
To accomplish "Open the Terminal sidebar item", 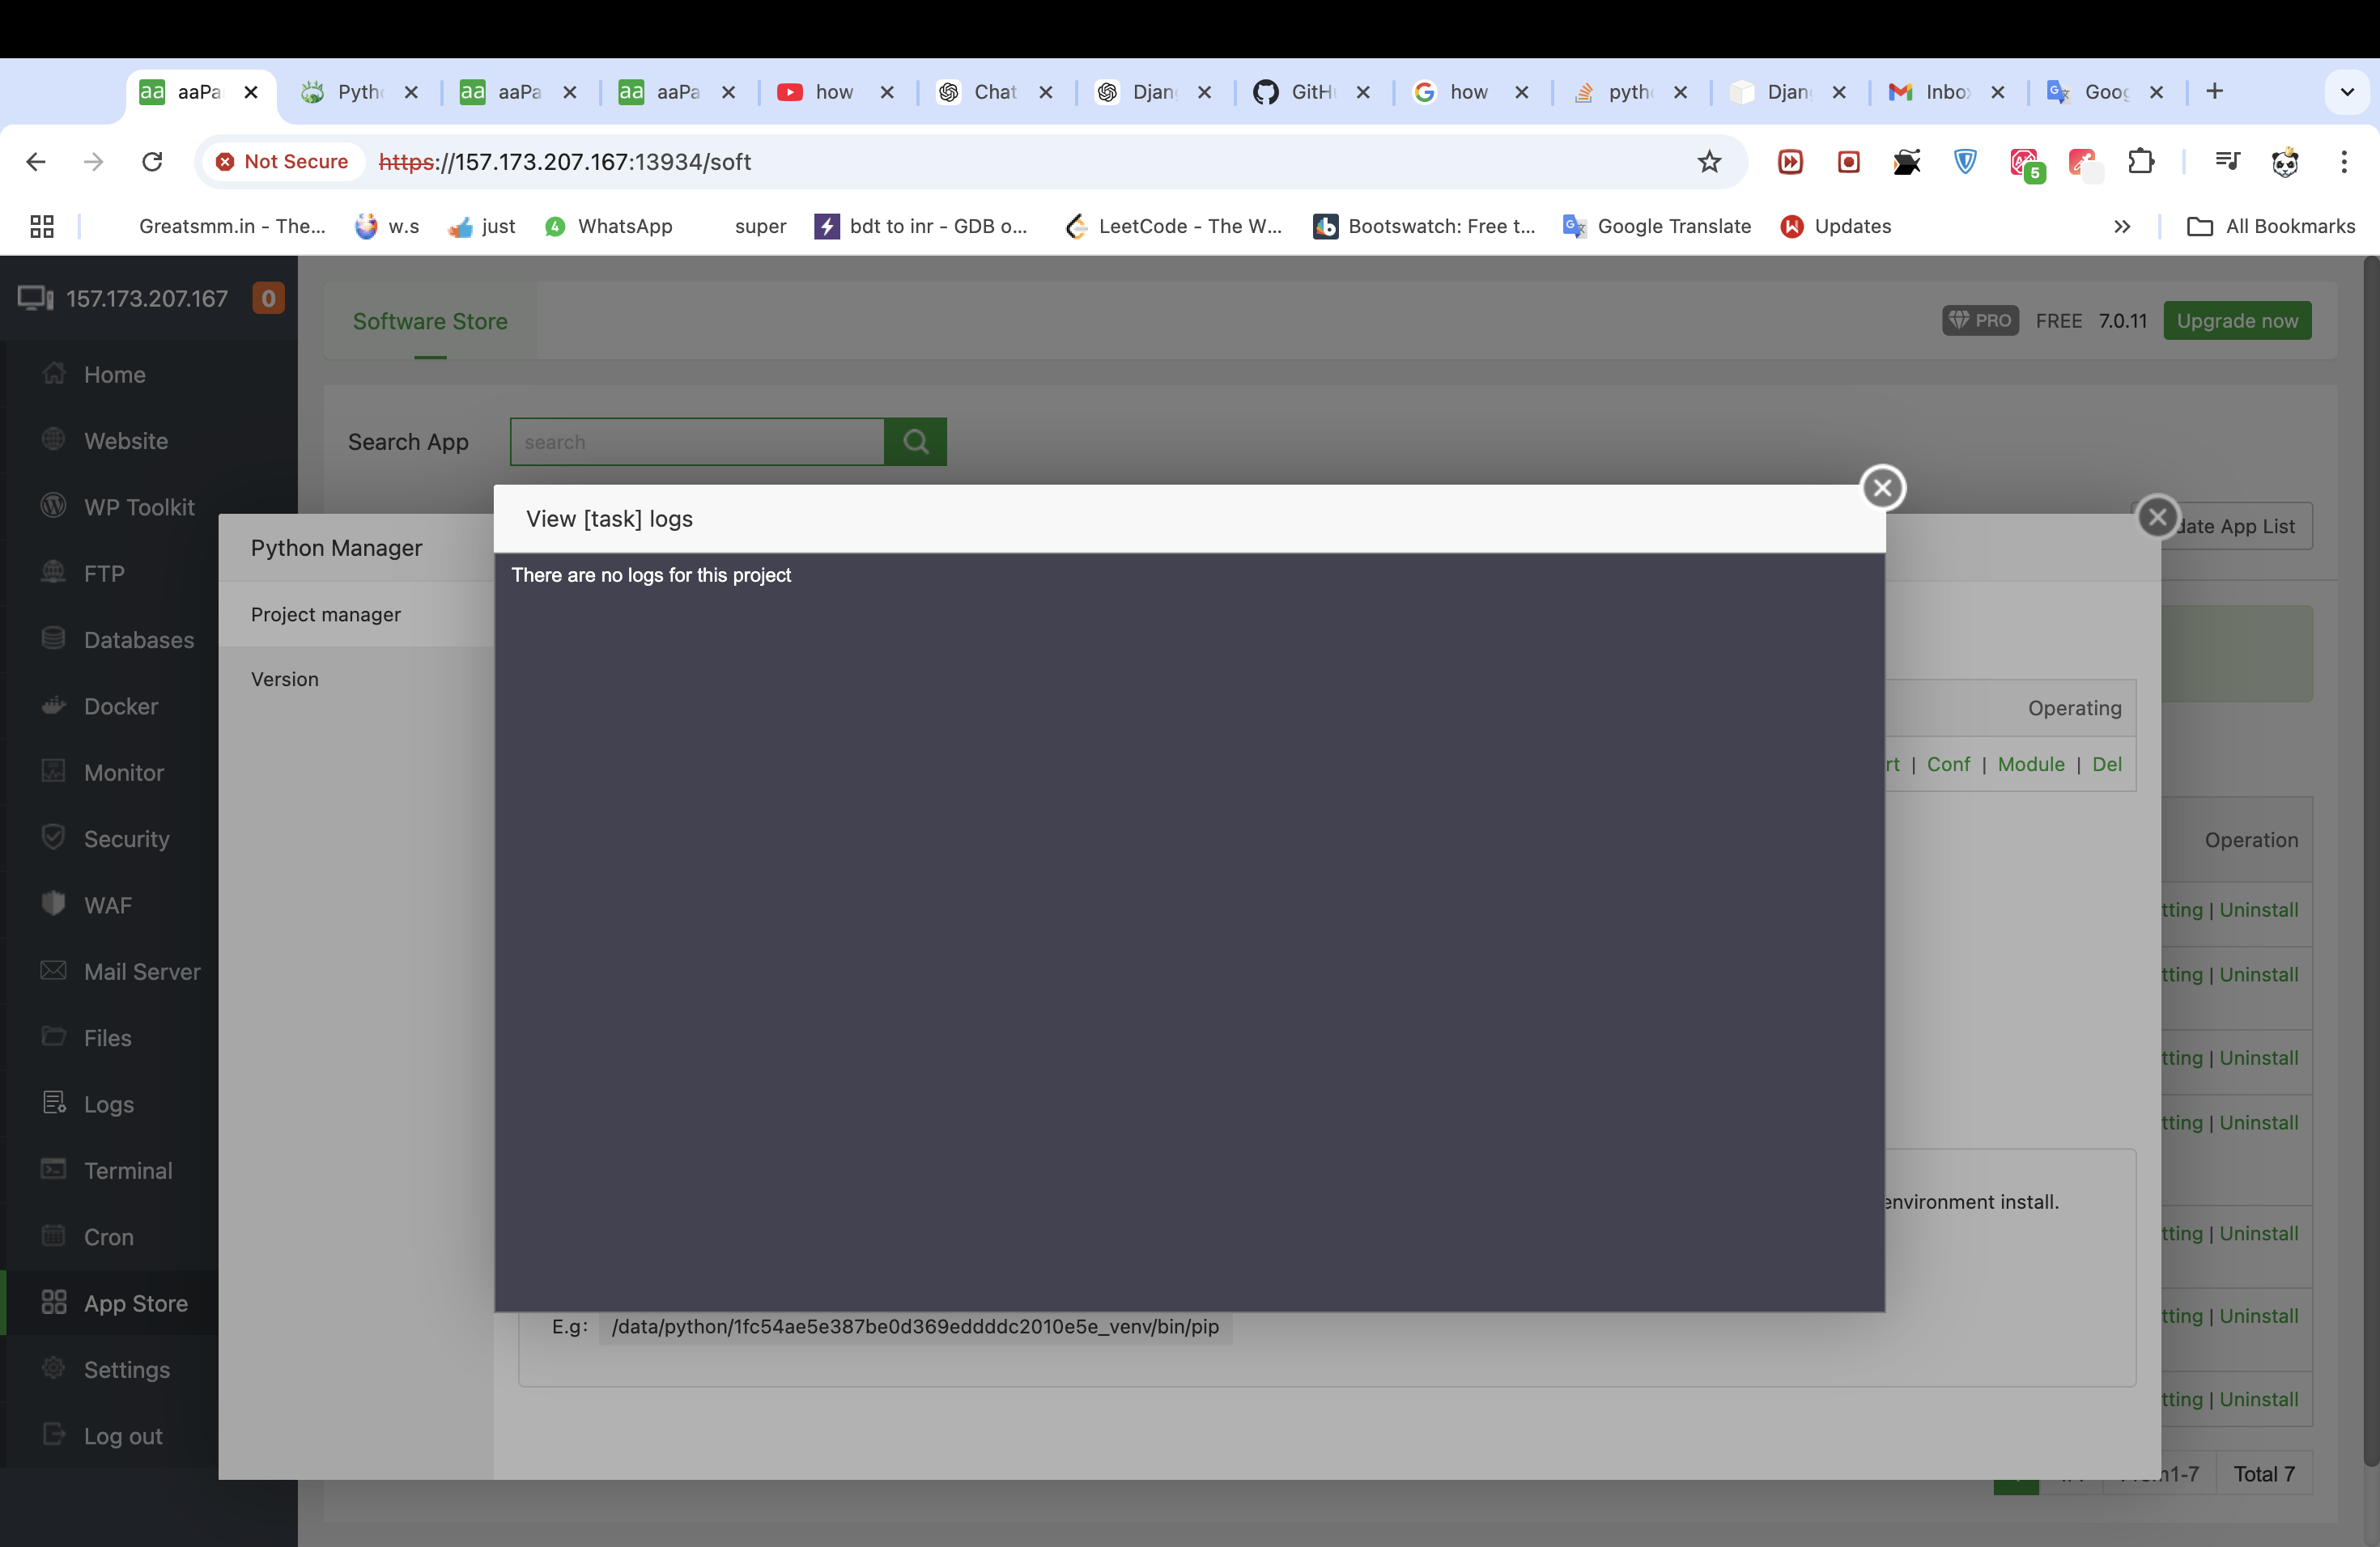I will click(x=127, y=1170).
